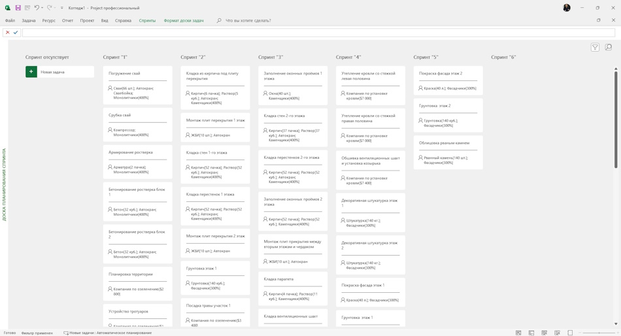Screen dimensions: 621x336
Task: Click resource icon on 'Кладка парапета' card
Action: (265, 294)
